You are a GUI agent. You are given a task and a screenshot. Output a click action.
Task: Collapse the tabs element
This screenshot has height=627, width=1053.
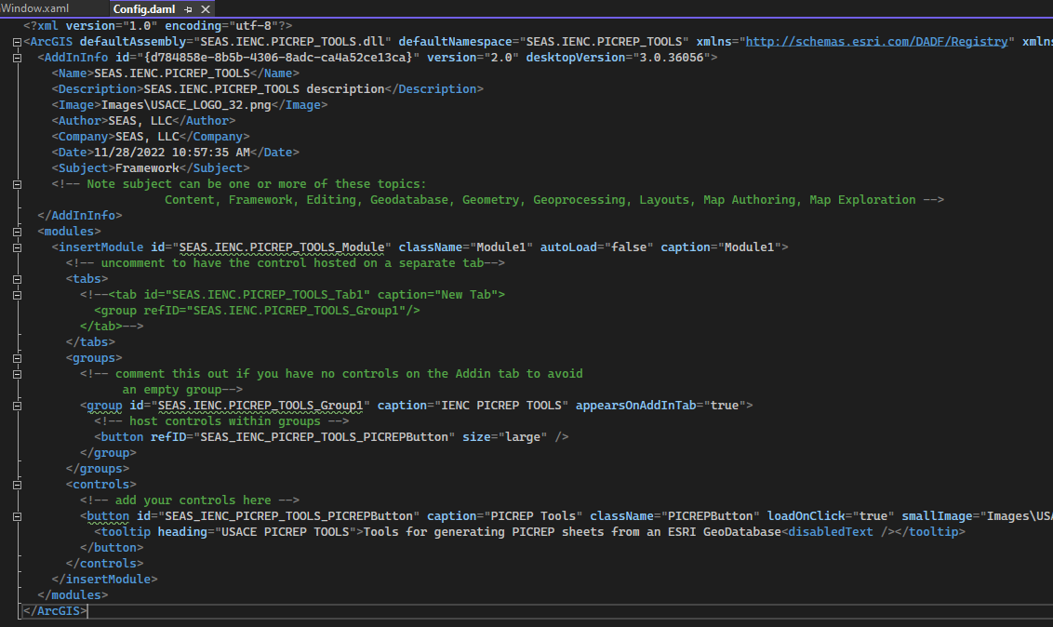coord(16,278)
